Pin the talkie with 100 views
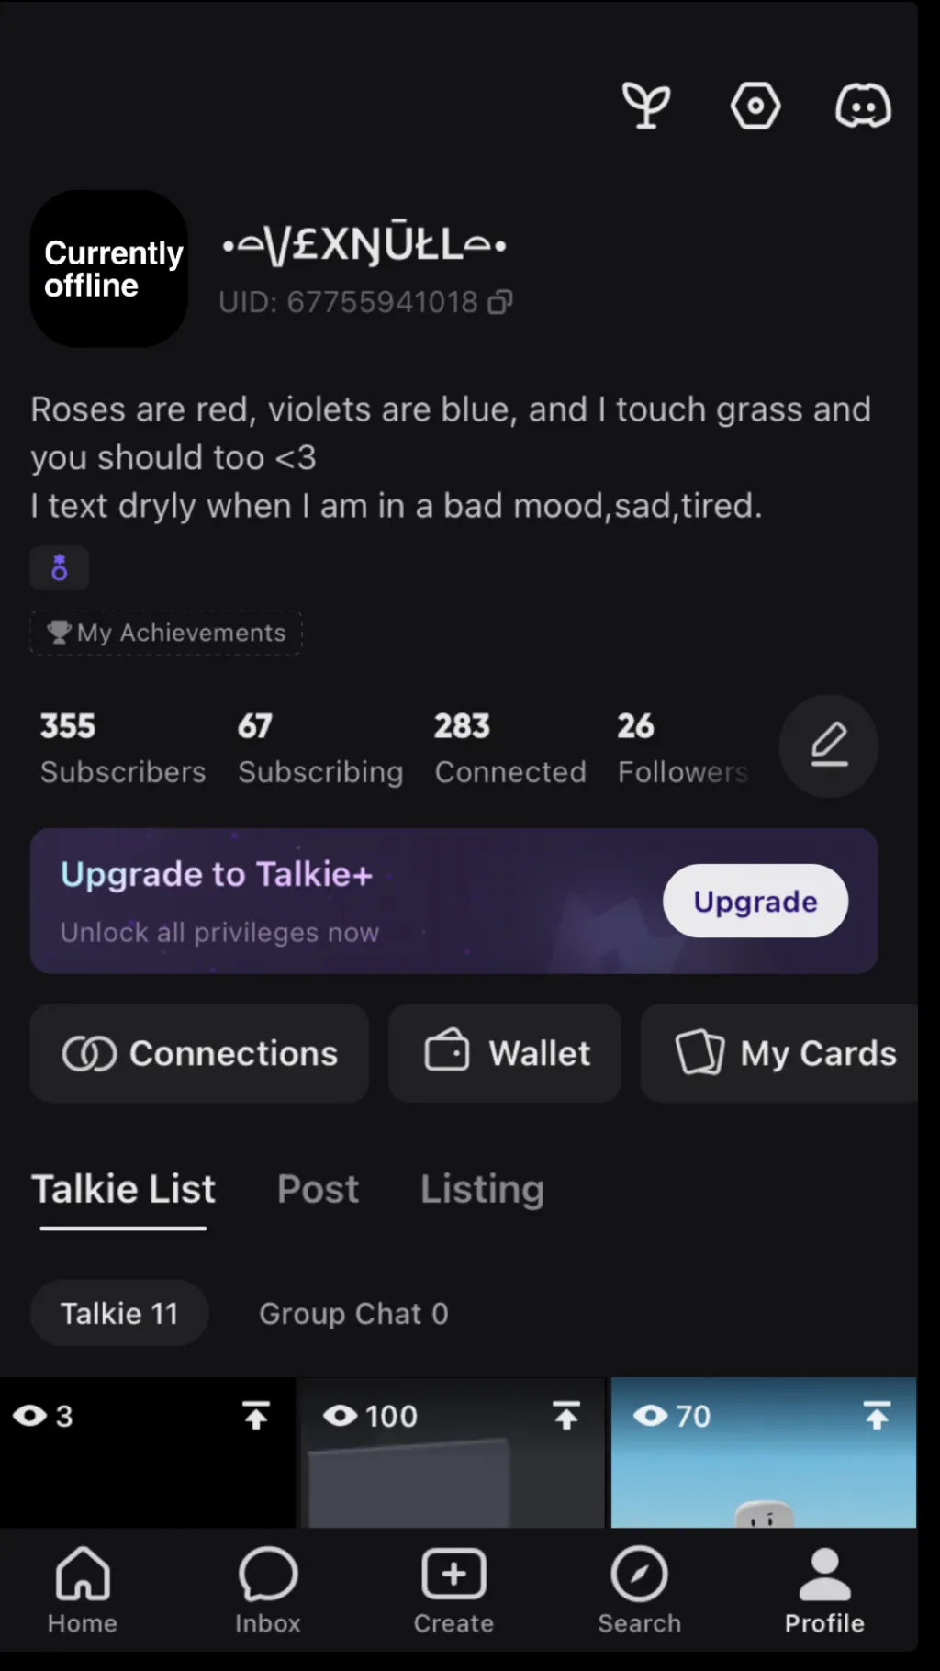The width and height of the screenshot is (940, 1671). [566, 1416]
